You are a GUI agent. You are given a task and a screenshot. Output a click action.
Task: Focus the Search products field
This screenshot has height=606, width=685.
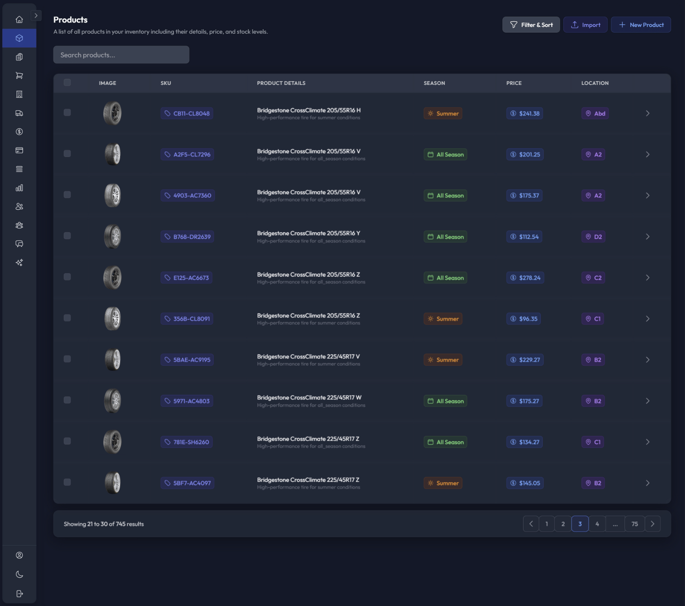(121, 55)
